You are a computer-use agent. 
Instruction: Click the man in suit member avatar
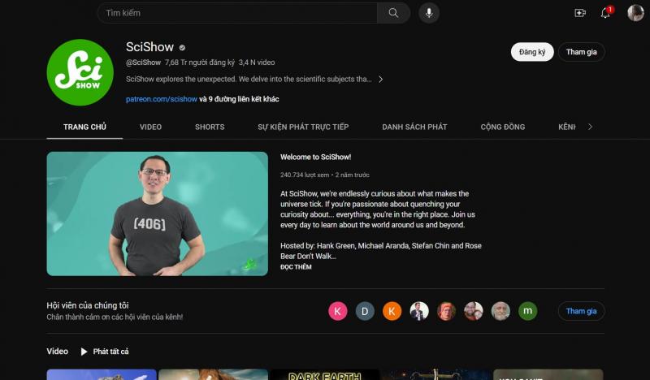[419, 311]
